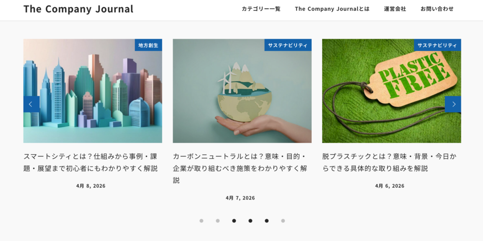The height and width of the screenshot is (241, 483).
Task: Open the paper city skyline thumbnail
Action: [93, 91]
